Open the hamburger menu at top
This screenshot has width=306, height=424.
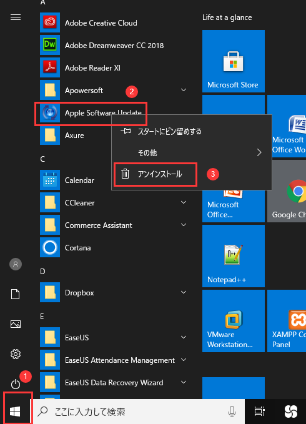click(16, 17)
